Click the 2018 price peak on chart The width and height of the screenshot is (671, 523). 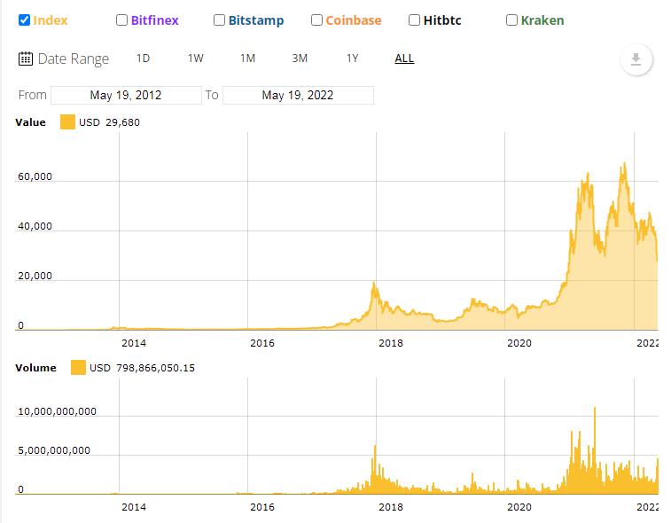(x=374, y=285)
